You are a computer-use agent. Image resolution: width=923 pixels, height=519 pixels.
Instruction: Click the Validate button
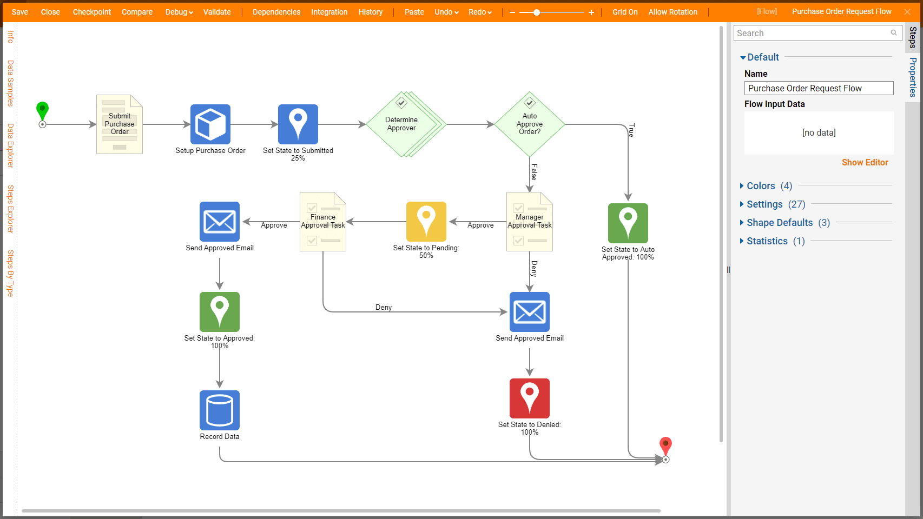[x=217, y=12]
